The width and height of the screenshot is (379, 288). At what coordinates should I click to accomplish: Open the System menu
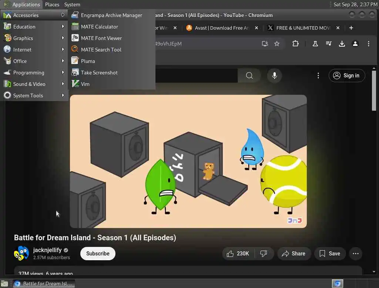(72, 4)
